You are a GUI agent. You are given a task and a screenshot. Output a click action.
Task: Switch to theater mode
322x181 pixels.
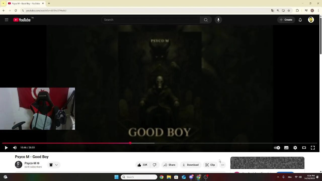click(304, 148)
